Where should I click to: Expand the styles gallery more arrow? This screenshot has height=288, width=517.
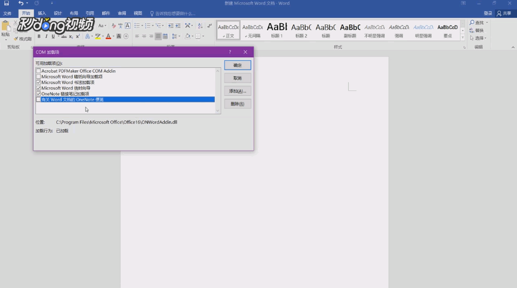[x=463, y=37]
